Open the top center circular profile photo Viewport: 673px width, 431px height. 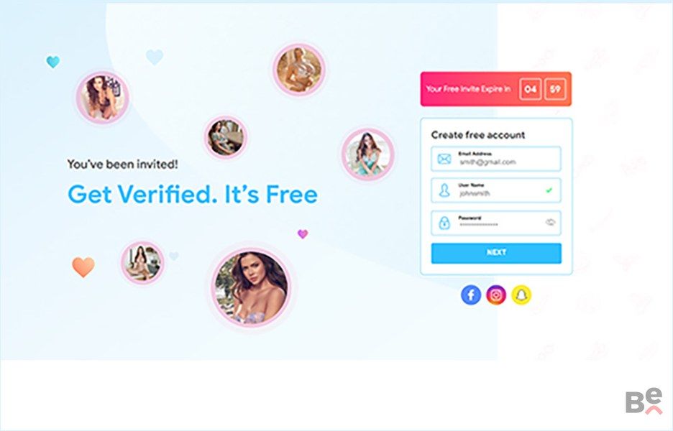click(298, 70)
